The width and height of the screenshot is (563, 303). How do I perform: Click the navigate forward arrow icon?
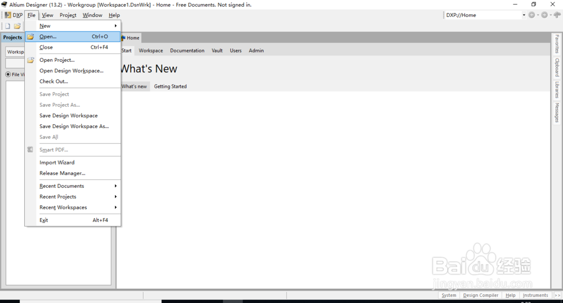pyautogui.click(x=544, y=15)
